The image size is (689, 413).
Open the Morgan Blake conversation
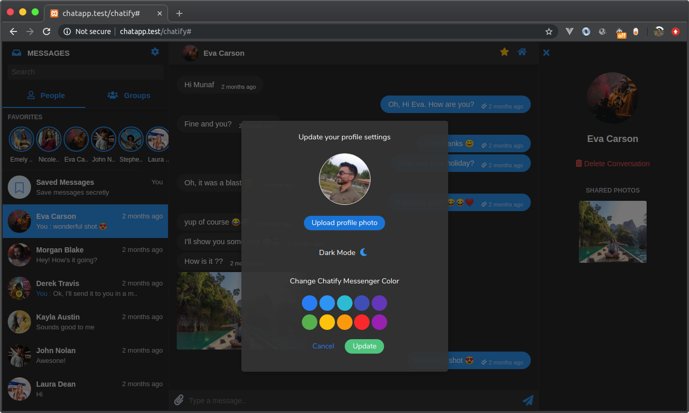pos(85,255)
